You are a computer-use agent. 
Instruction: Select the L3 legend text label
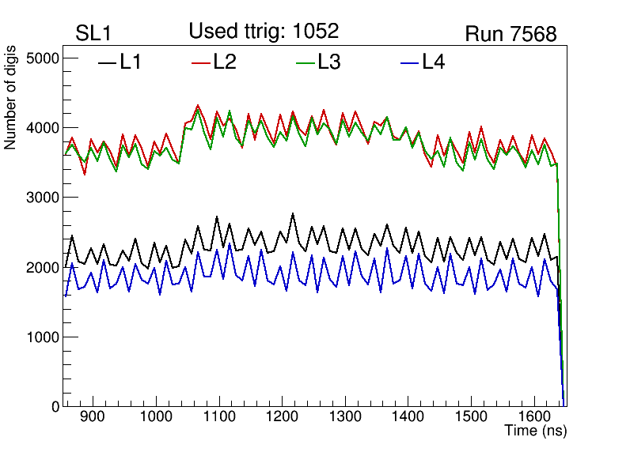coord(329,62)
